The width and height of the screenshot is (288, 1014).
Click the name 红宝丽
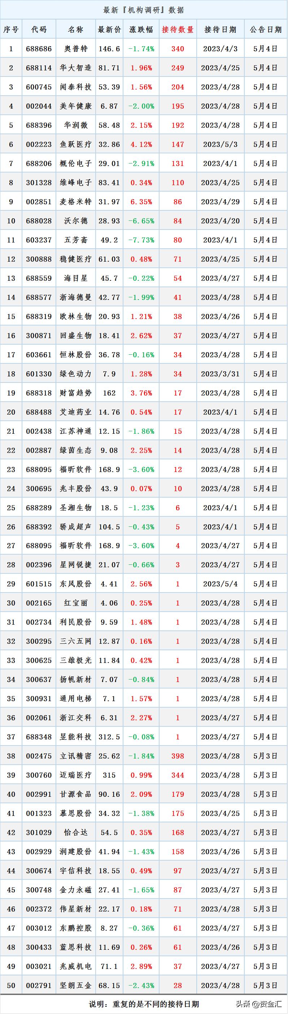pyautogui.click(x=75, y=603)
